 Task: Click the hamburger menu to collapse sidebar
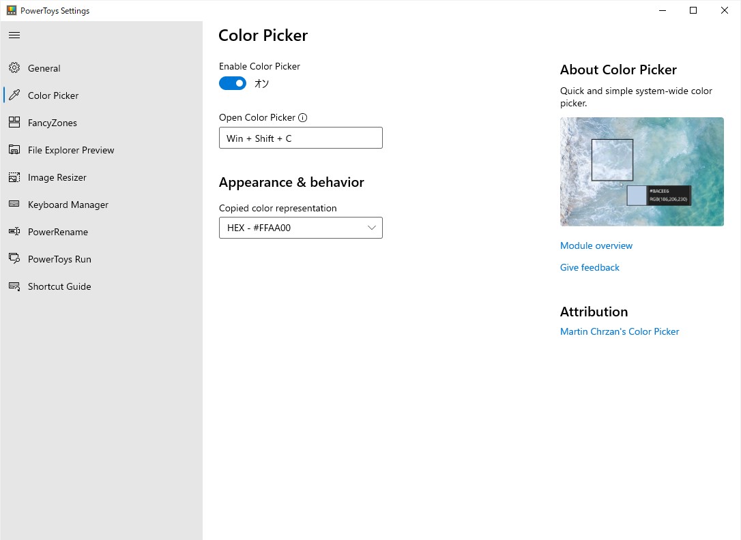point(14,35)
